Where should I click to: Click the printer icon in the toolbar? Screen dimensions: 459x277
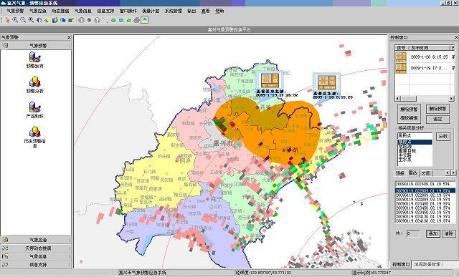click(x=136, y=20)
